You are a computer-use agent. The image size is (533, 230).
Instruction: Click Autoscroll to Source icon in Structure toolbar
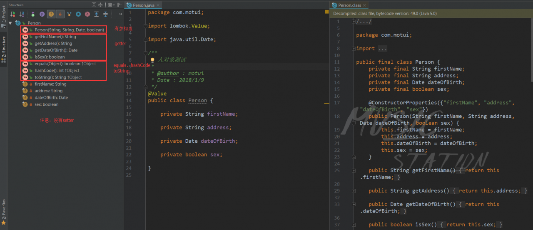click(x=97, y=14)
